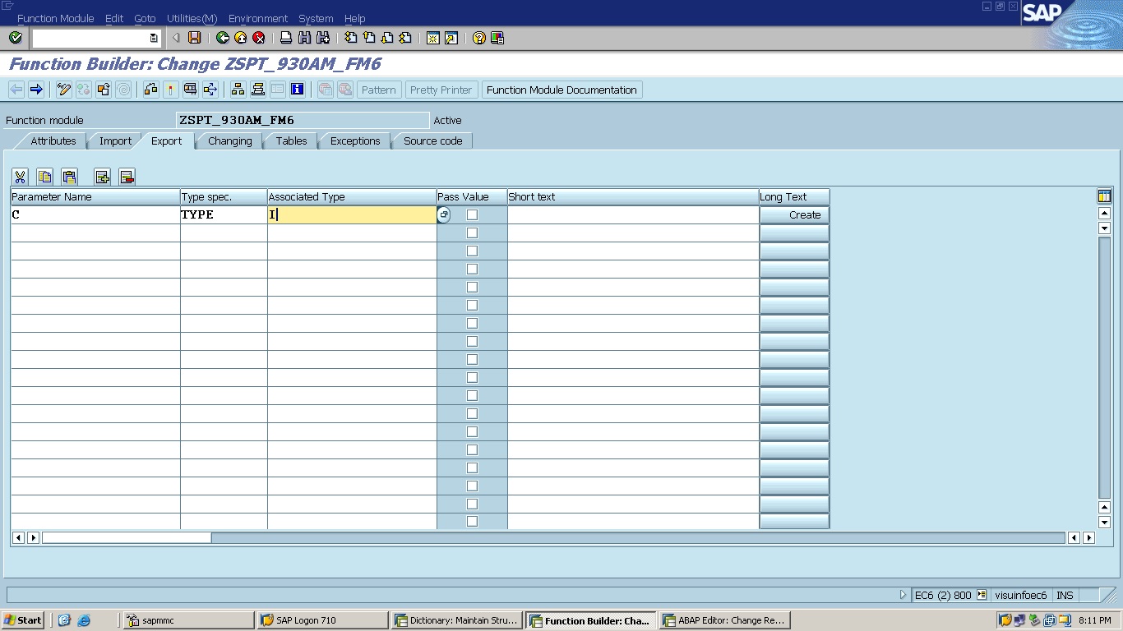This screenshot has height=631, width=1123.
Task: Collapse the command field using the gray triangle
Action: [x=177, y=38]
